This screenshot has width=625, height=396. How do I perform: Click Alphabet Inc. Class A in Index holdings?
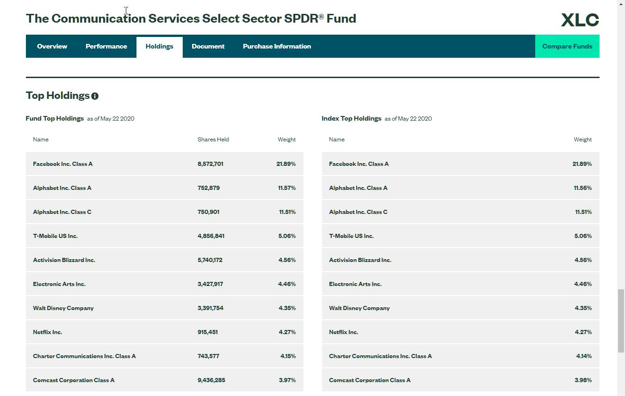coord(358,188)
